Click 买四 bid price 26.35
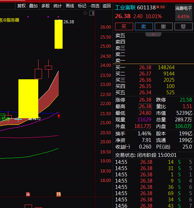The width and height of the screenshot is (194, 208). (145, 86)
